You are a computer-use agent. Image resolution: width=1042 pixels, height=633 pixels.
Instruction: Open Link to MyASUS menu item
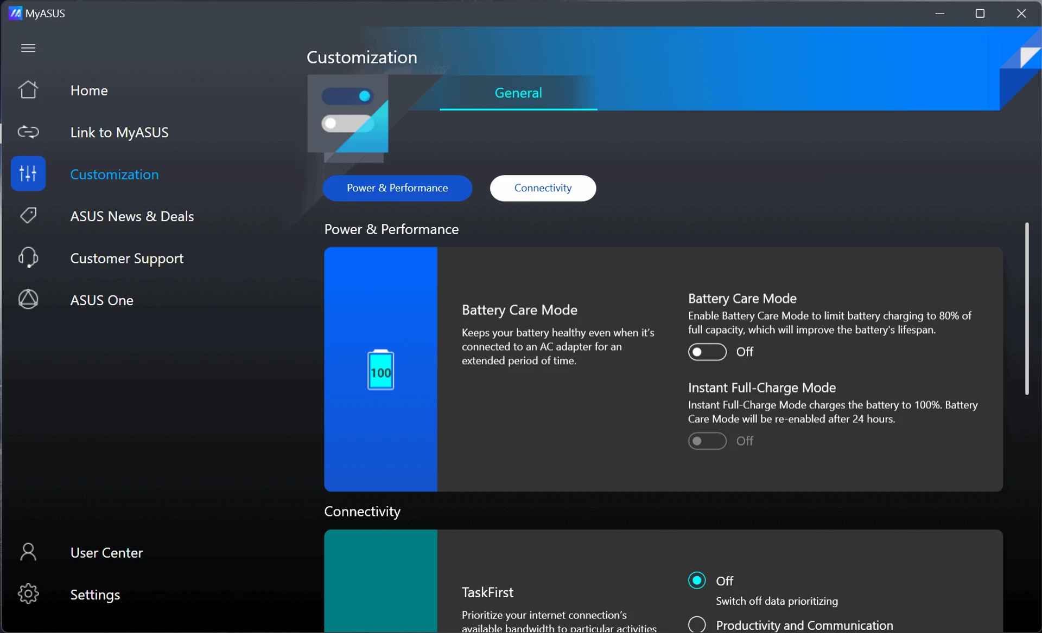point(119,132)
